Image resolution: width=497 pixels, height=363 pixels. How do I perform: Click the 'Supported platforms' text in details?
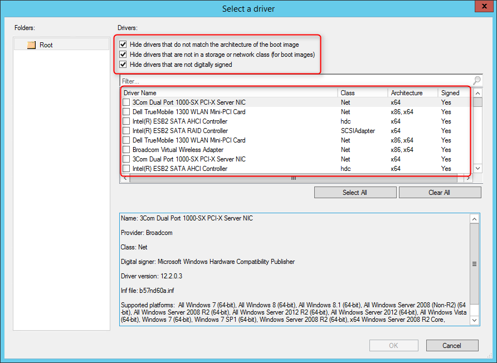click(x=294, y=312)
